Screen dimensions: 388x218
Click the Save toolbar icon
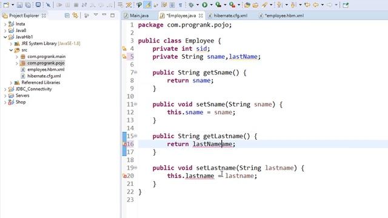[x=20, y=5]
